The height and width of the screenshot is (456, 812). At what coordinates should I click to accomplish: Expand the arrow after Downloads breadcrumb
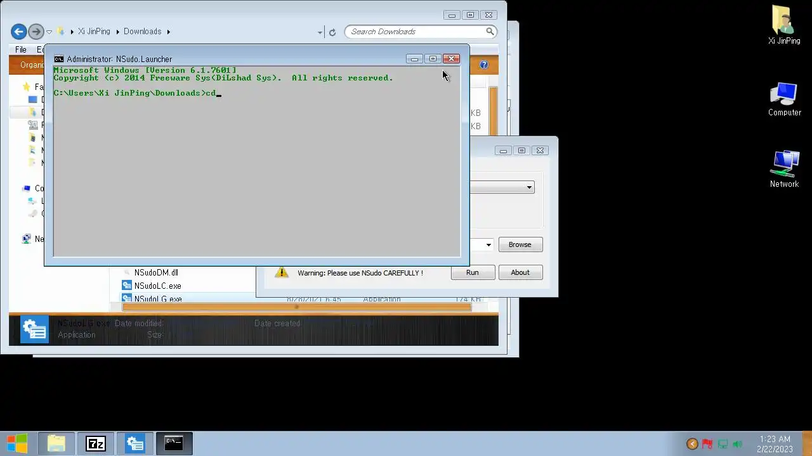coord(169,31)
